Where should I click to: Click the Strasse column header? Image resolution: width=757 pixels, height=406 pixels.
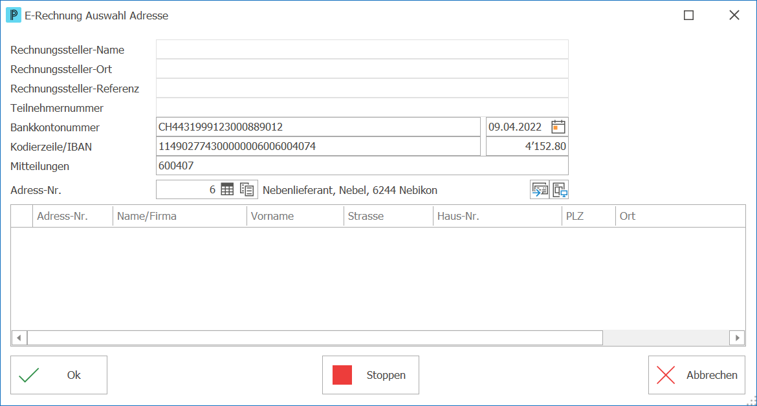388,216
